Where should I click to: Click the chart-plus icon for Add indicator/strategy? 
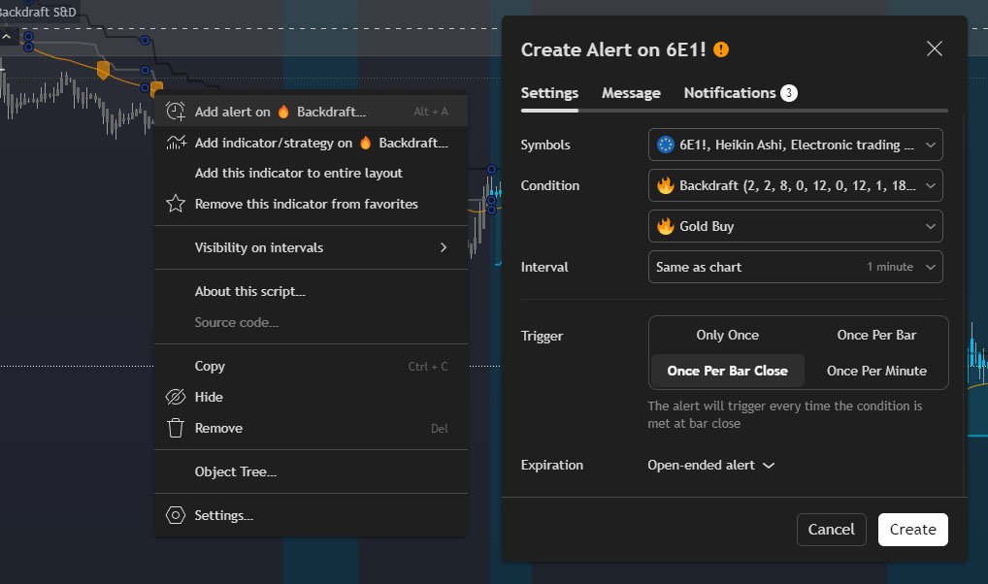(176, 143)
